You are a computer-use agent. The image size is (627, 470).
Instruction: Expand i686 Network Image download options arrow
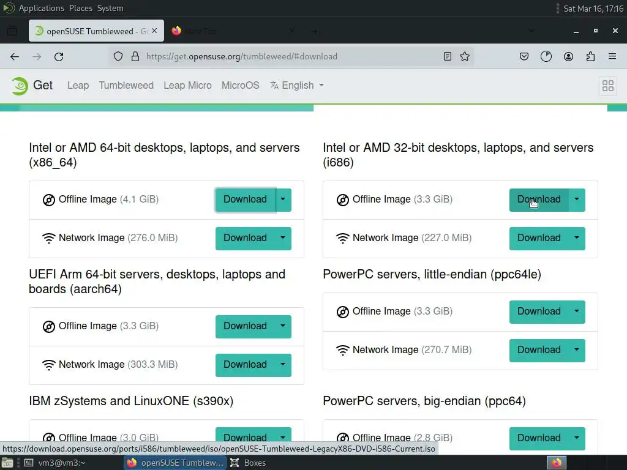coord(577,239)
